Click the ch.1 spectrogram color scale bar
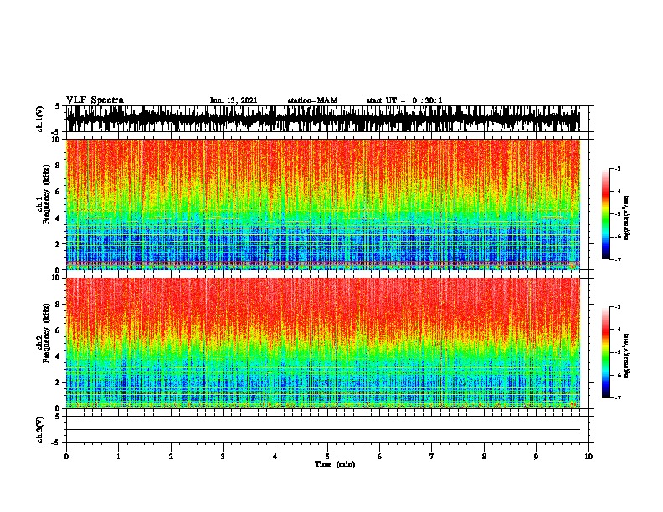The height and width of the screenshot is (512, 663). (606, 214)
